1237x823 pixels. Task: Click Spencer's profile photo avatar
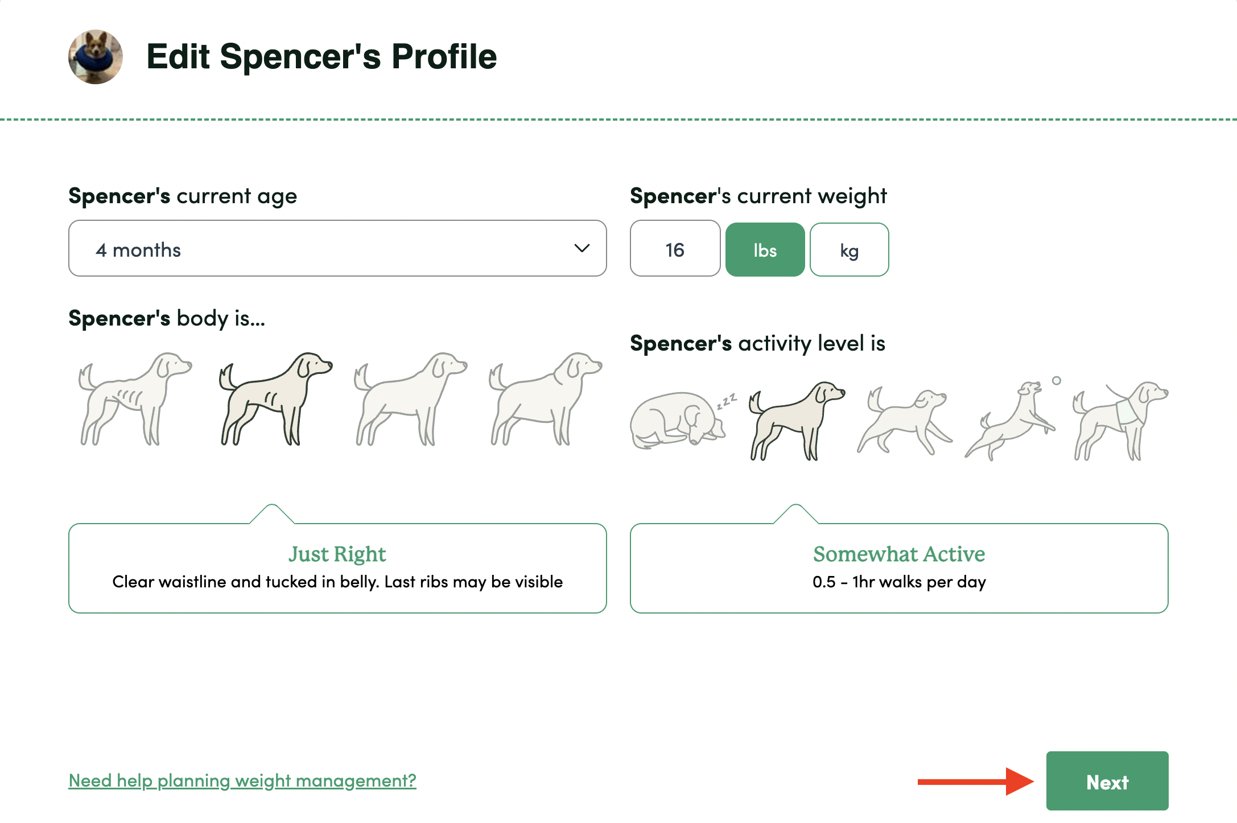coord(96,57)
